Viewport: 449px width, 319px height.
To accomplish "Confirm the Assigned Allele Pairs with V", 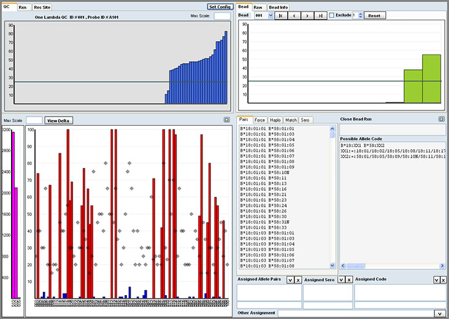I will (290, 280).
